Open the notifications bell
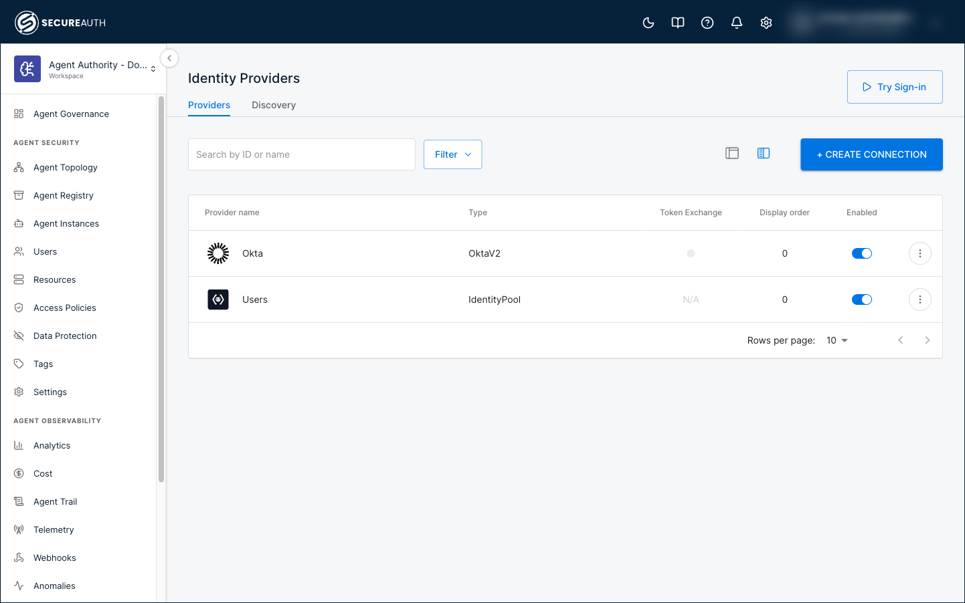This screenshot has height=603, width=965. tap(737, 23)
